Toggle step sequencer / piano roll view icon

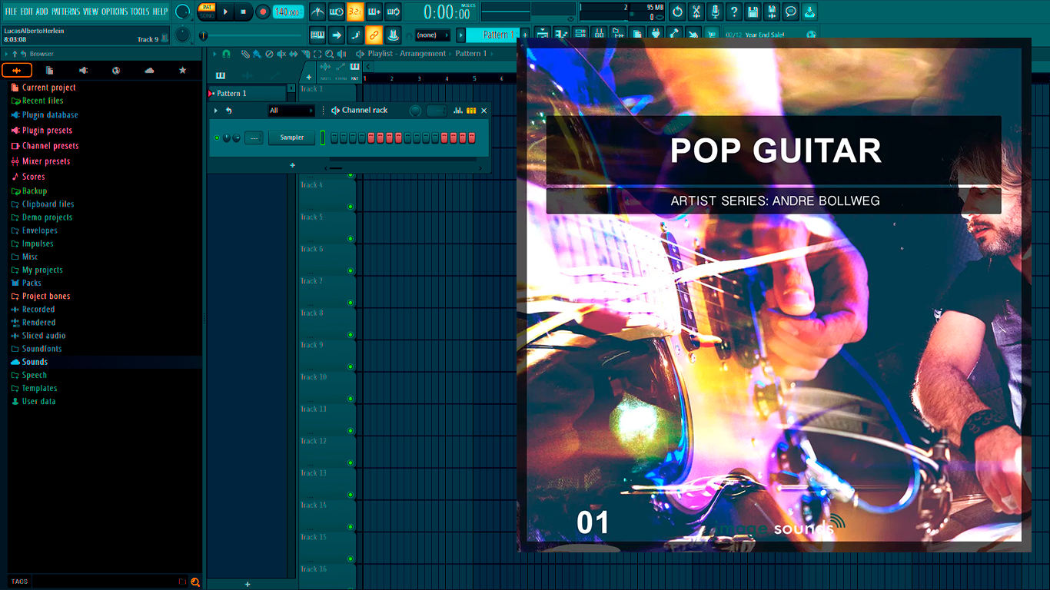(x=471, y=111)
